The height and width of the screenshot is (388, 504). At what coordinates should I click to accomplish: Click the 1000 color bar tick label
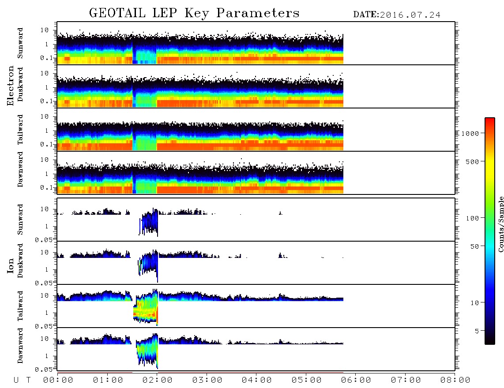pos(470,134)
